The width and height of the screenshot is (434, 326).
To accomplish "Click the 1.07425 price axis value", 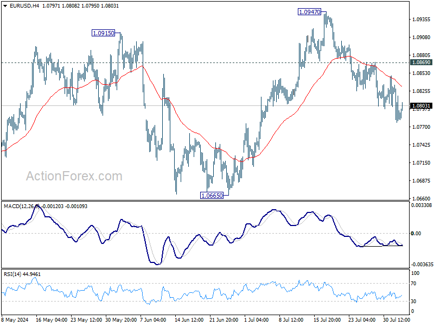I will pyautogui.click(x=422, y=145).
